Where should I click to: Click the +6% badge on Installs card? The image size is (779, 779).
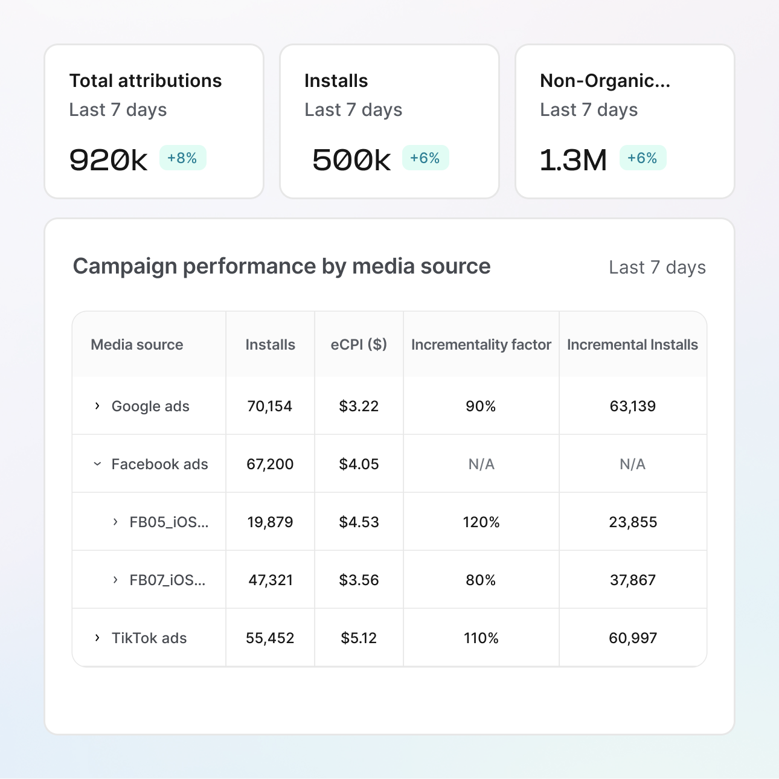point(425,158)
